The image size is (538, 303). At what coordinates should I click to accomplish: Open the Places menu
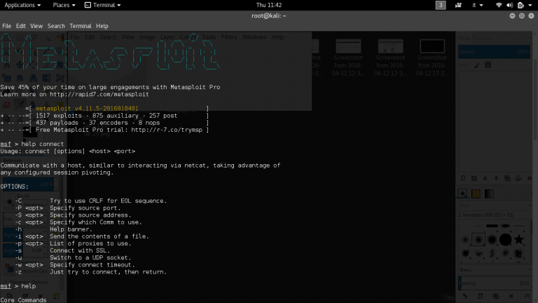(x=64, y=5)
